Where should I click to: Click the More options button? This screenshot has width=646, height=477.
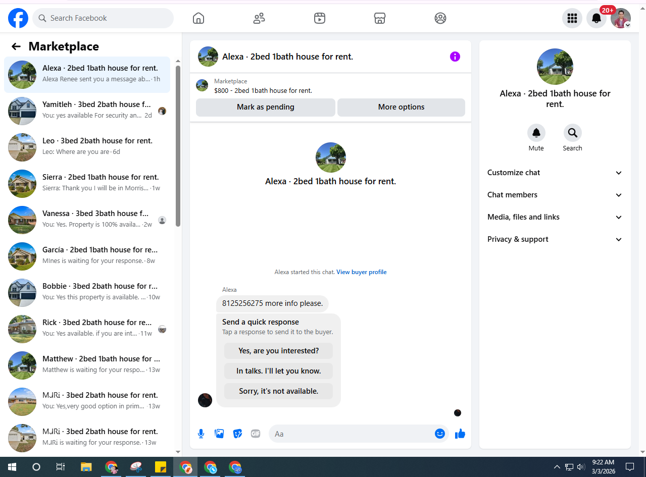point(401,107)
